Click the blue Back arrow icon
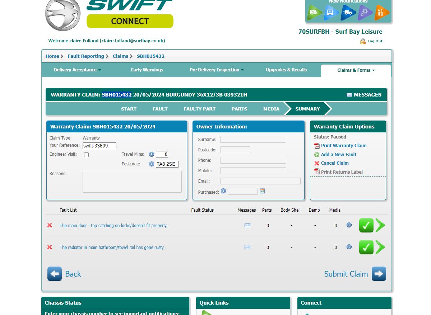 coord(55,274)
